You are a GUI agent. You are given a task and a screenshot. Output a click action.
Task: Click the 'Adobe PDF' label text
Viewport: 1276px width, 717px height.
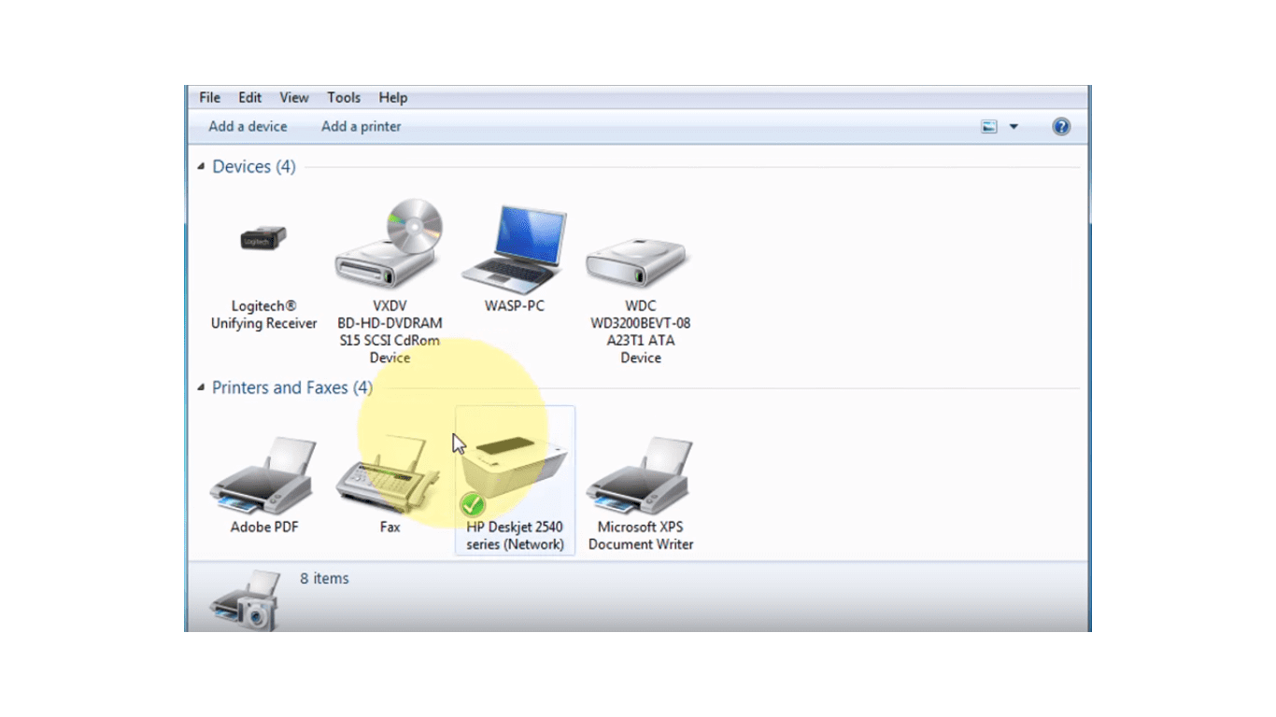(x=264, y=527)
